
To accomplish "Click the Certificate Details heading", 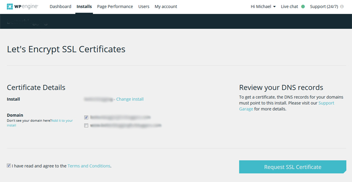I will click(36, 87).
